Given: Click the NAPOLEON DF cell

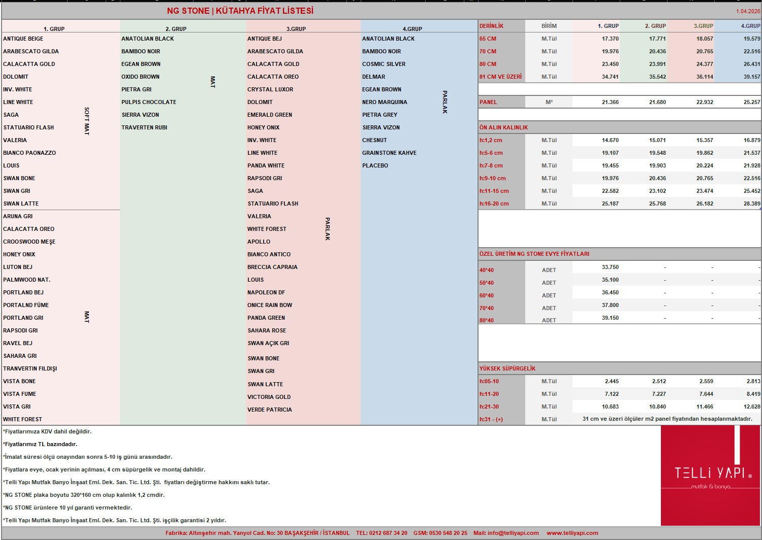Looking at the screenshot, I should [x=266, y=292].
